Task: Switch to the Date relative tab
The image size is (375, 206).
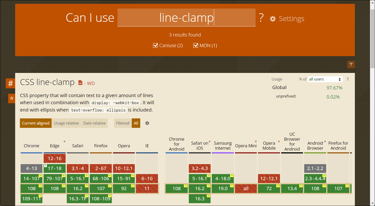Action: coord(94,123)
